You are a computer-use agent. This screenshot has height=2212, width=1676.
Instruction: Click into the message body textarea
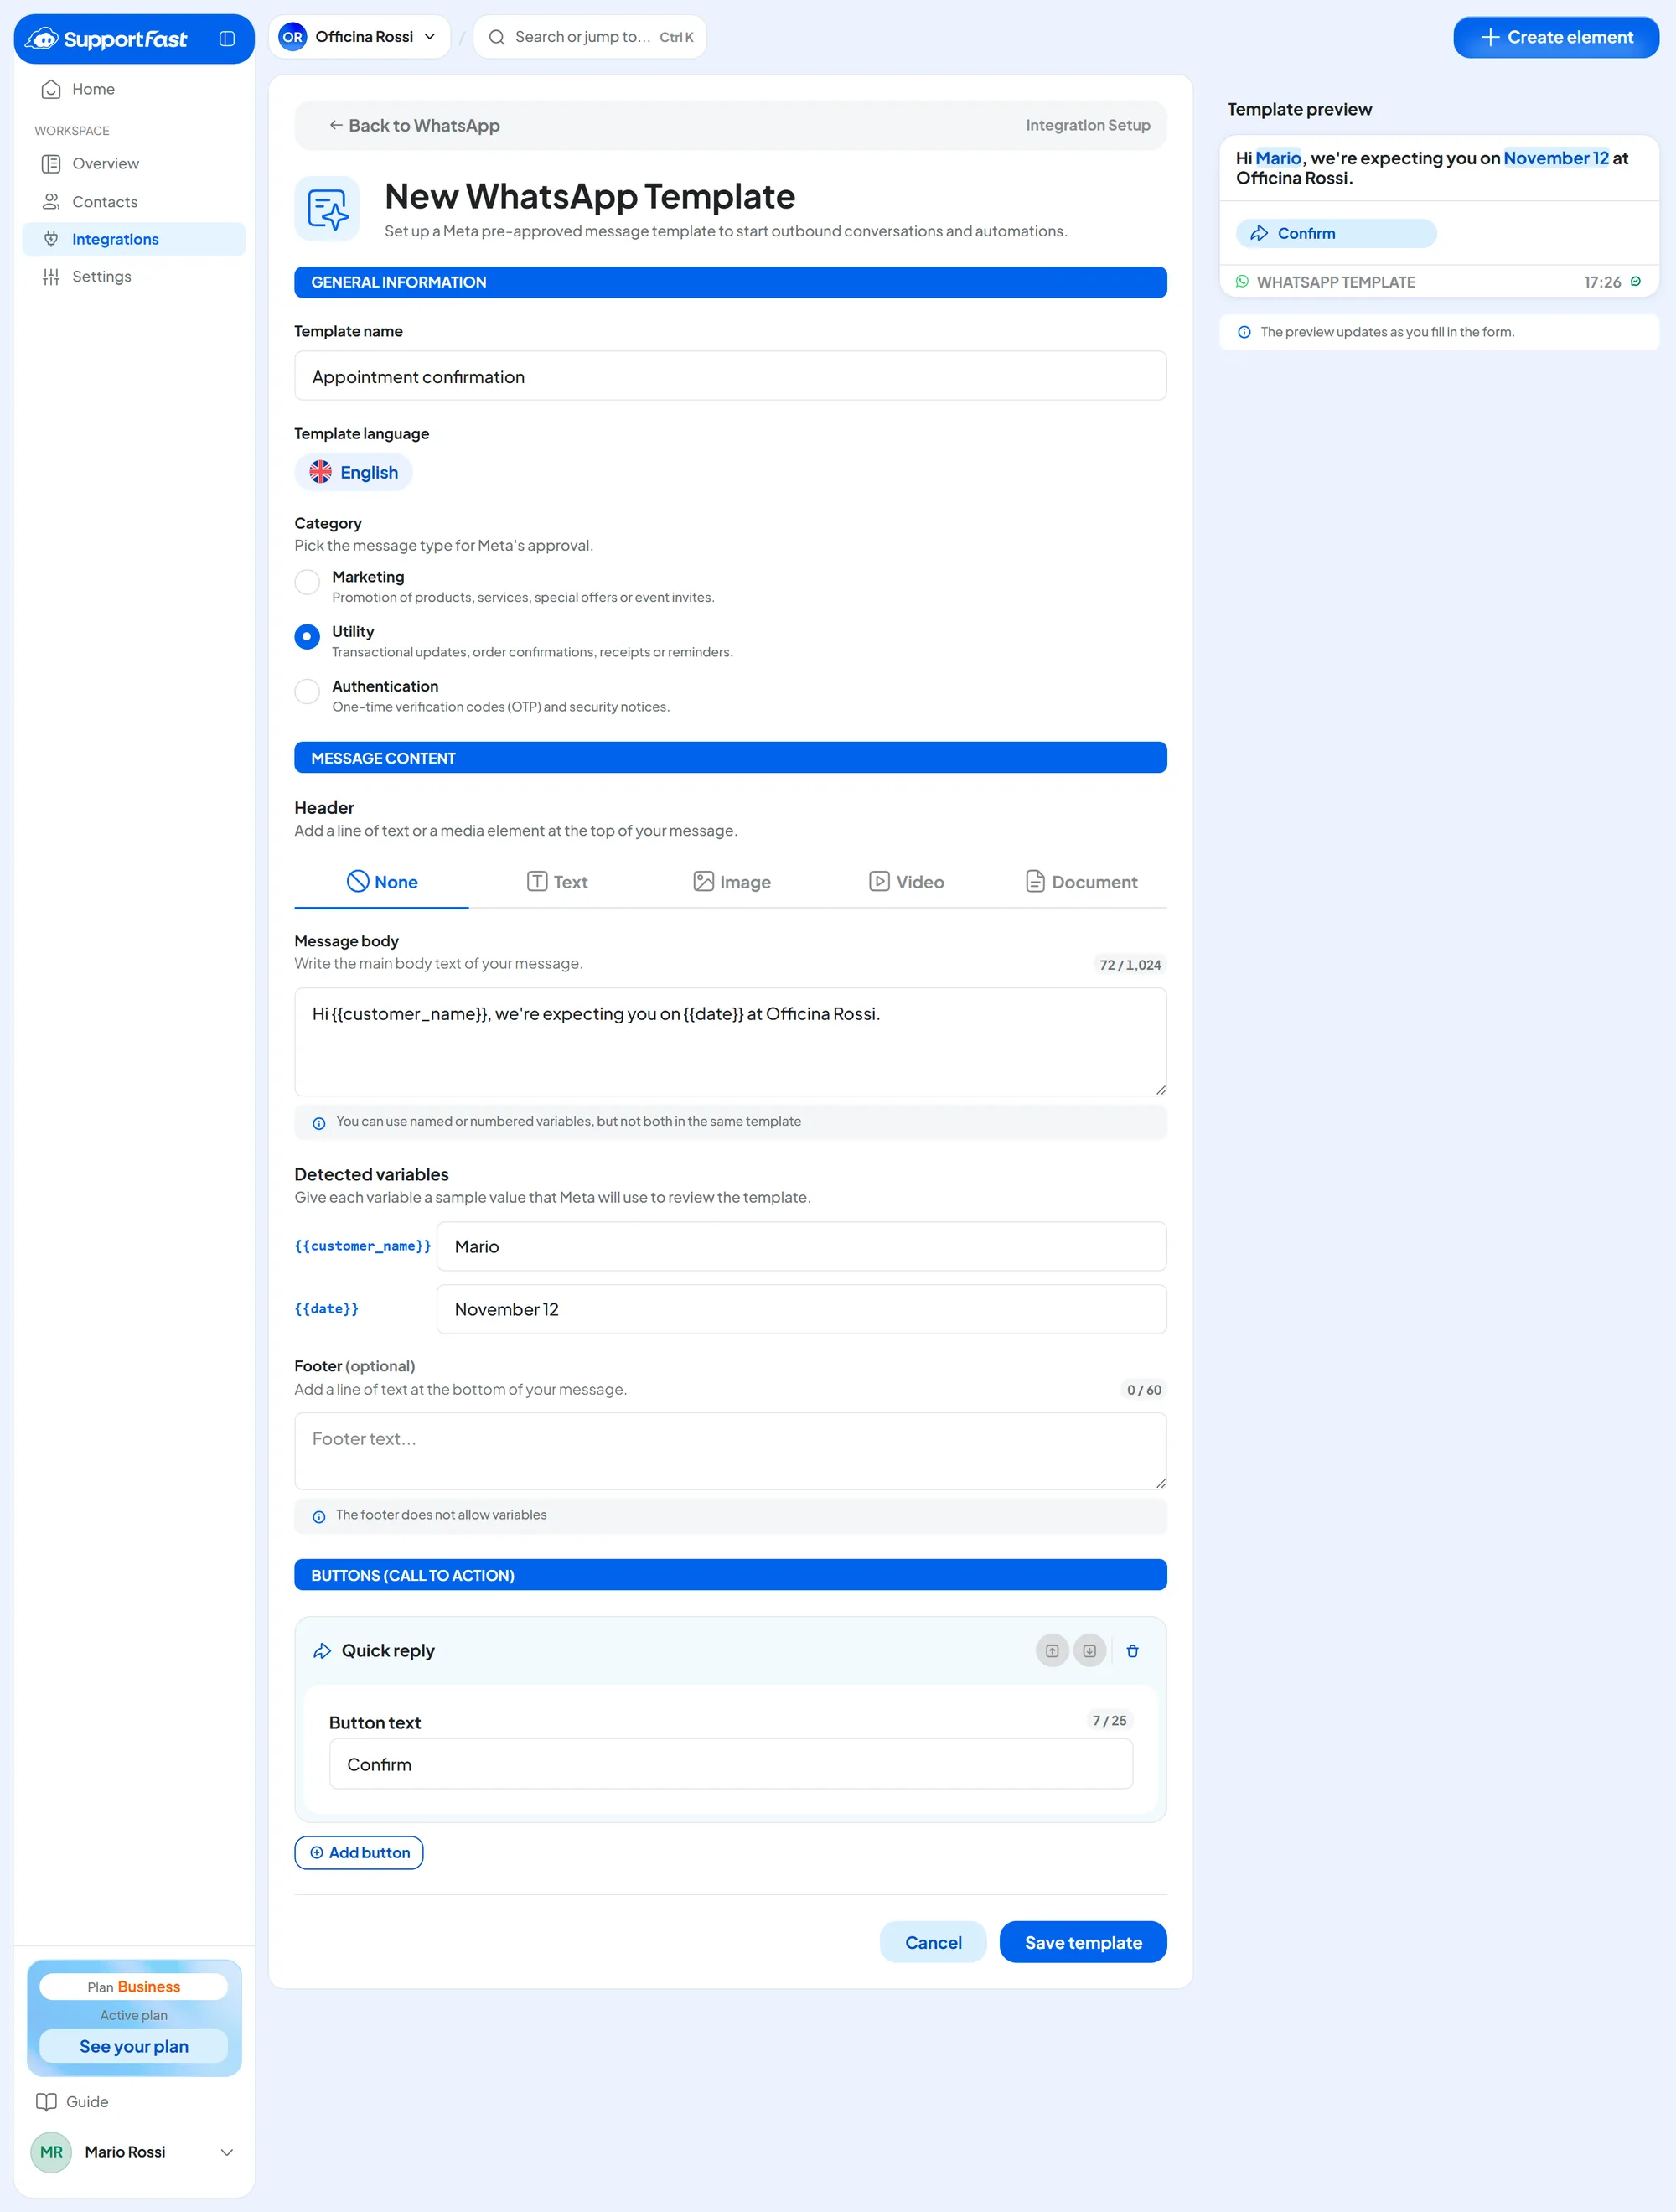point(730,1042)
